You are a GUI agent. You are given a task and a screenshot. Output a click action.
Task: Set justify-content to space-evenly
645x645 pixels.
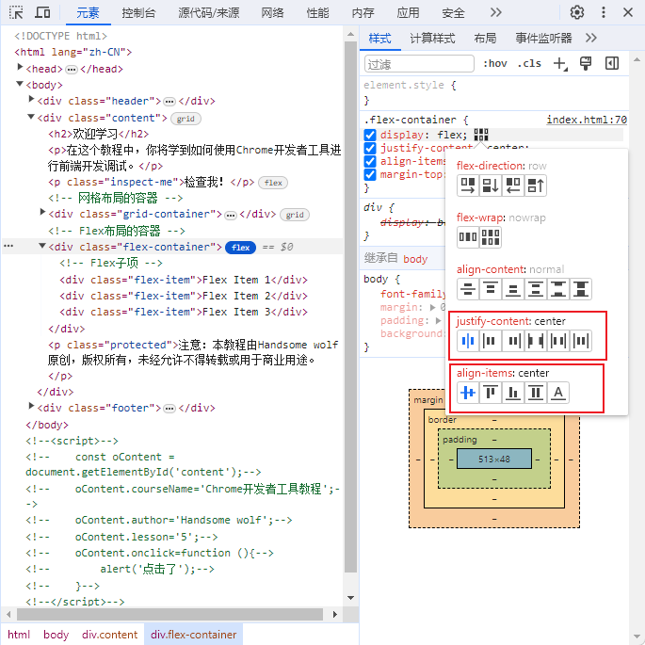coord(580,341)
